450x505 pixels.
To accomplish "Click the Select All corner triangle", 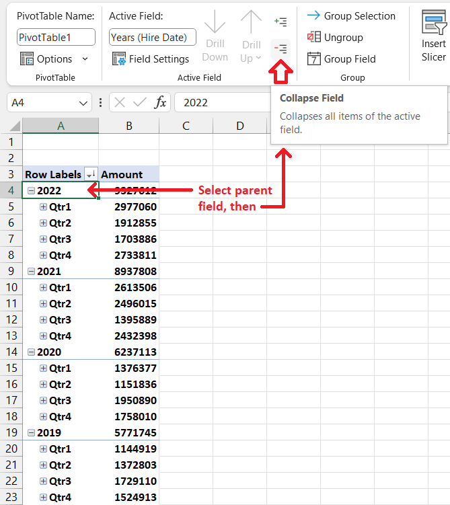I will (15, 126).
